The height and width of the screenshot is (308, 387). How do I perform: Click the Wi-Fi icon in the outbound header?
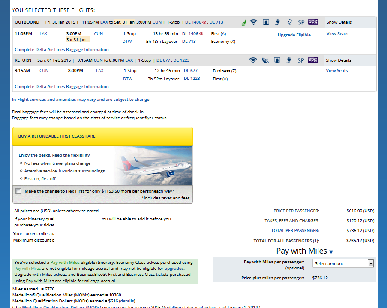pos(253,22)
